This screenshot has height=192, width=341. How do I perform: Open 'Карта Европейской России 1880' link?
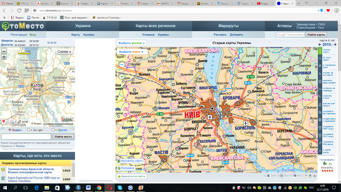(34, 179)
